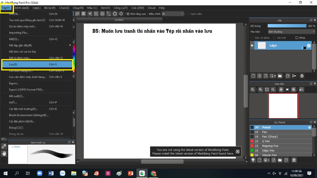Open add special layer dropdown arrow
The image size is (317, 178).
tap(275, 76)
